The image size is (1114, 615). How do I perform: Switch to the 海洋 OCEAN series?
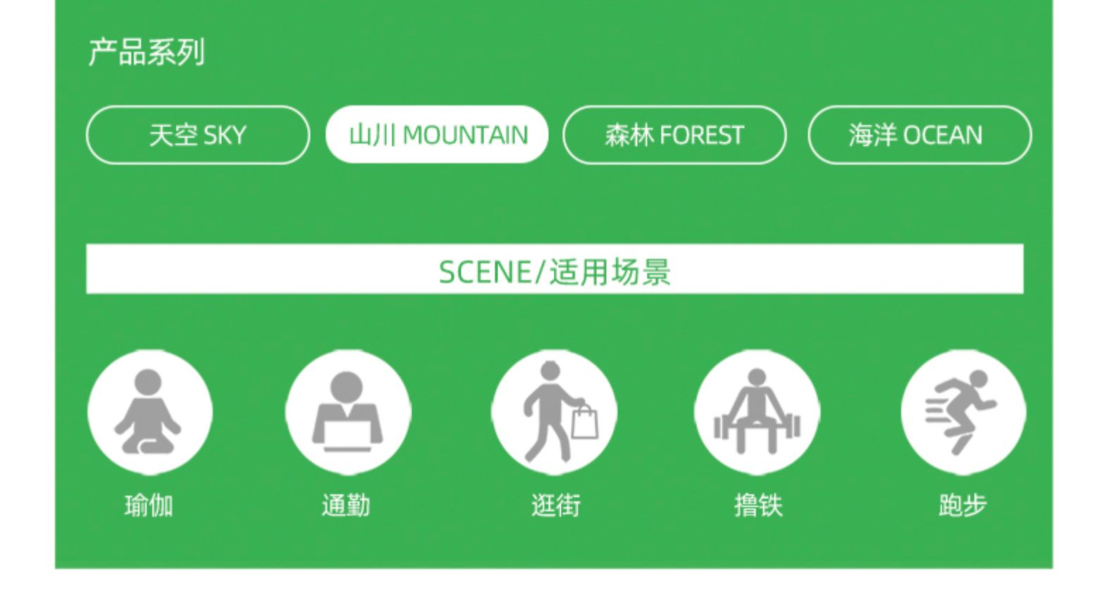(920, 135)
